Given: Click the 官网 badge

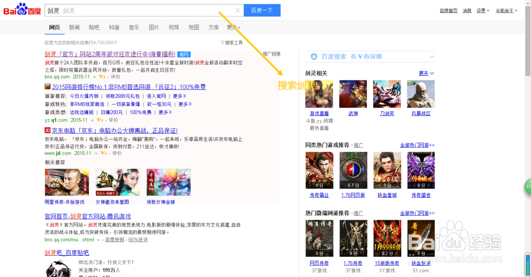Looking at the screenshot, I should [x=184, y=55].
